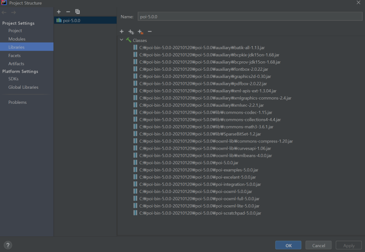Open Global Libraries section
The width and height of the screenshot is (365, 252).
point(23,87)
